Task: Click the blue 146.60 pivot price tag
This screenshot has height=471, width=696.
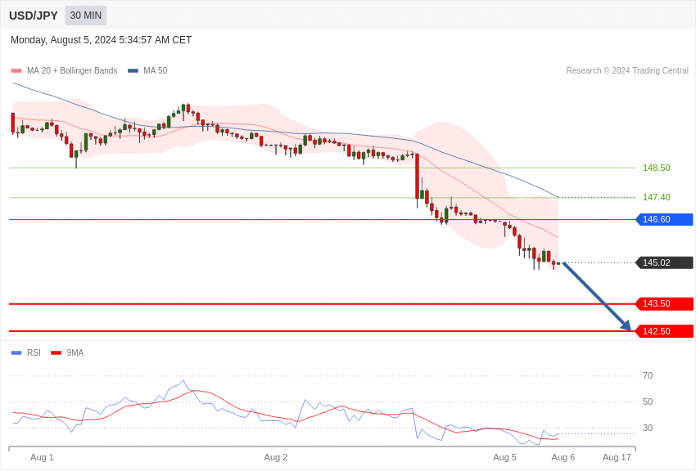Action: pos(665,219)
